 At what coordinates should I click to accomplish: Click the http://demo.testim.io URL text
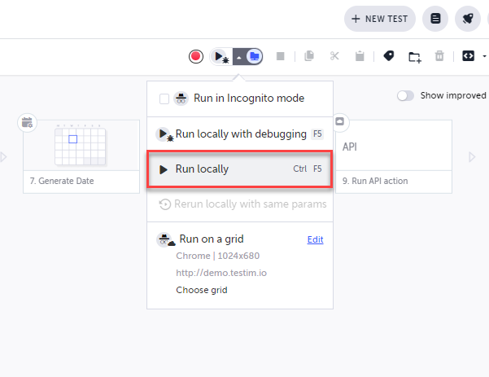tap(221, 273)
